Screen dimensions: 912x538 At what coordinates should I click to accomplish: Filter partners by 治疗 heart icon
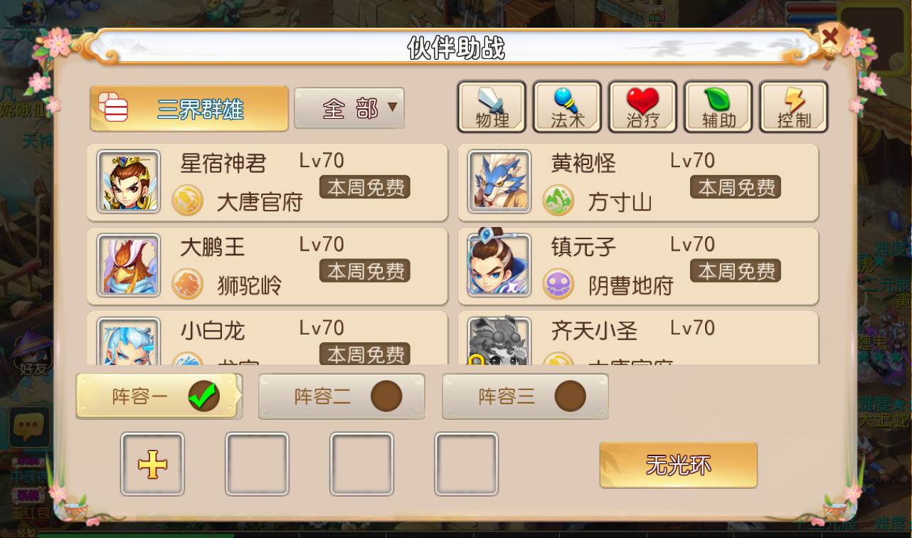[x=642, y=107]
